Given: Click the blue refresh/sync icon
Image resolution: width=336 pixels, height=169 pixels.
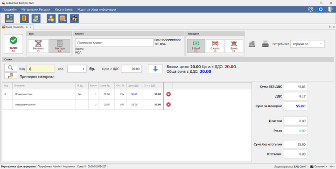Looking at the screenshot, I should coord(321,9).
